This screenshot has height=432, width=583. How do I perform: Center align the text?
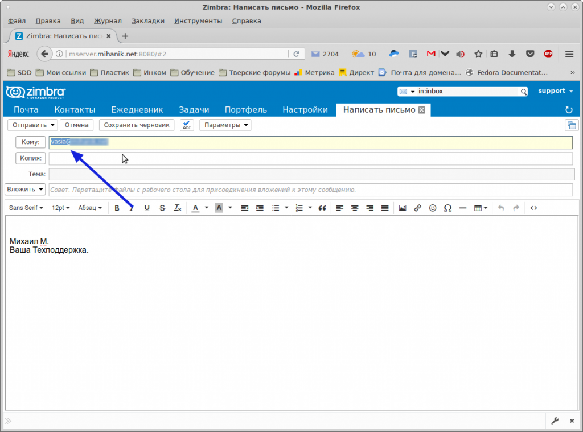point(355,208)
